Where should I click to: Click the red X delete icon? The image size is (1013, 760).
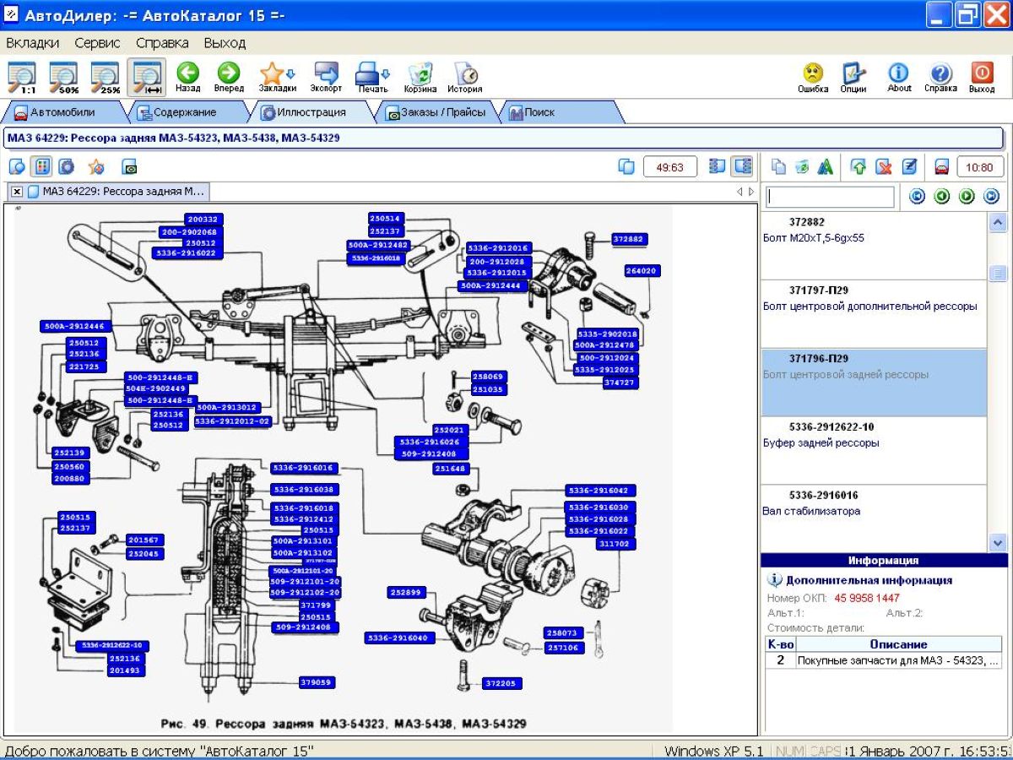click(883, 166)
